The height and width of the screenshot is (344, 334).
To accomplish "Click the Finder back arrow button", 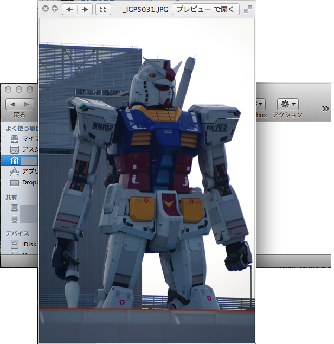I will point(12,104).
